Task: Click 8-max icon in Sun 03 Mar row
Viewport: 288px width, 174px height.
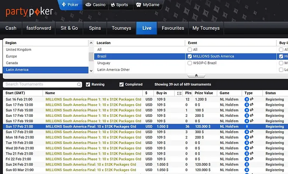Action: [247, 170]
